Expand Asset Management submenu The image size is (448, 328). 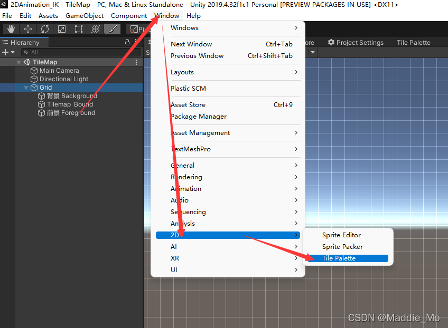[228, 133]
